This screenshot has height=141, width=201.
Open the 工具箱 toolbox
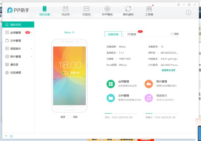(x=149, y=11)
